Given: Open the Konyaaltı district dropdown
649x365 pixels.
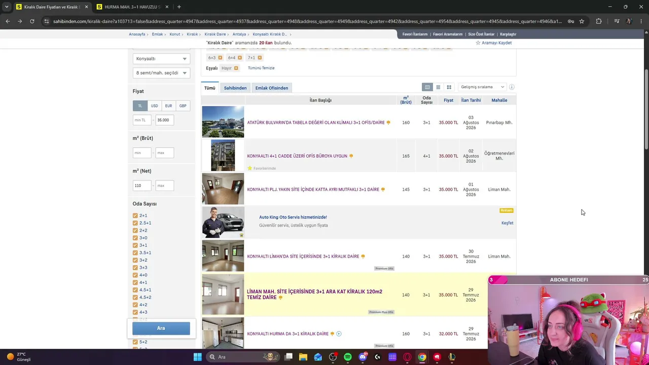Looking at the screenshot, I should (161, 59).
